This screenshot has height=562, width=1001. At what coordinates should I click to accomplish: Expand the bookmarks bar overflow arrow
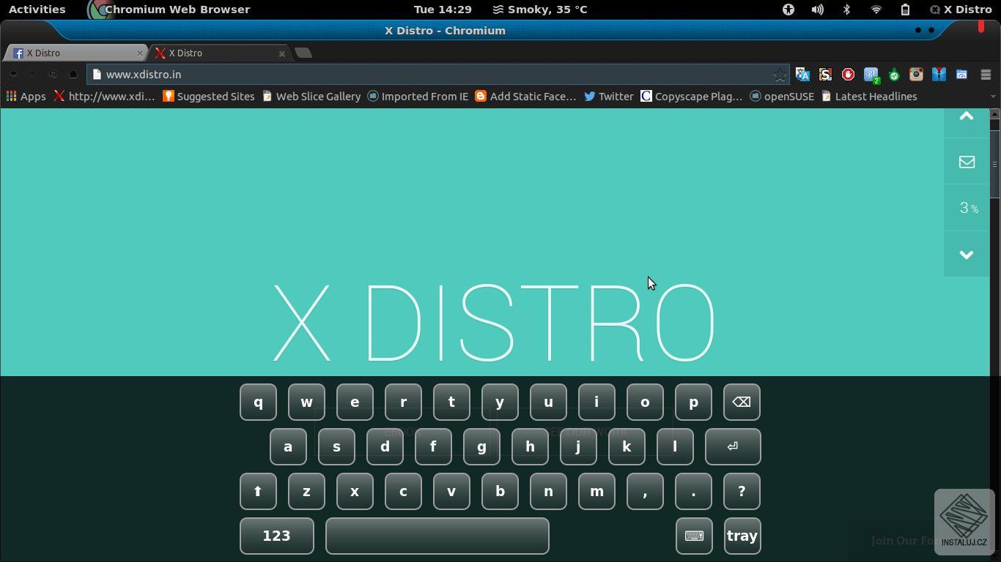(993, 97)
